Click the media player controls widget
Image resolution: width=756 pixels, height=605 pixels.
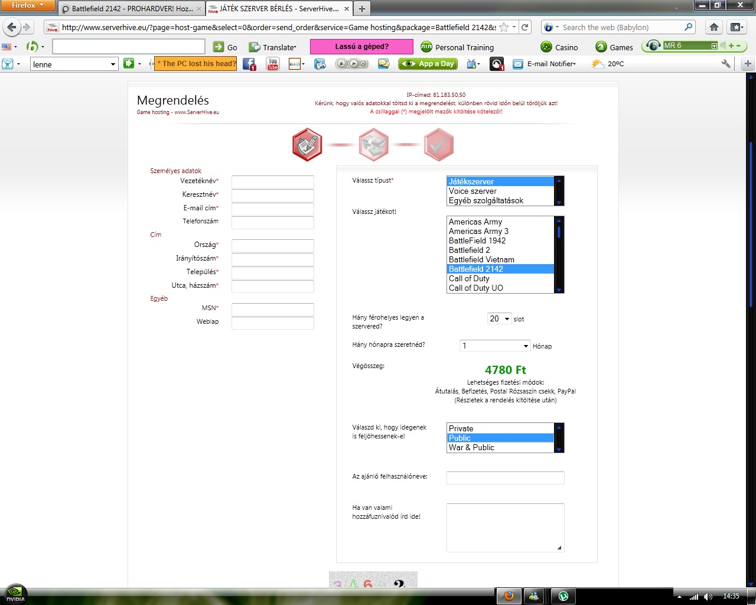351,64
